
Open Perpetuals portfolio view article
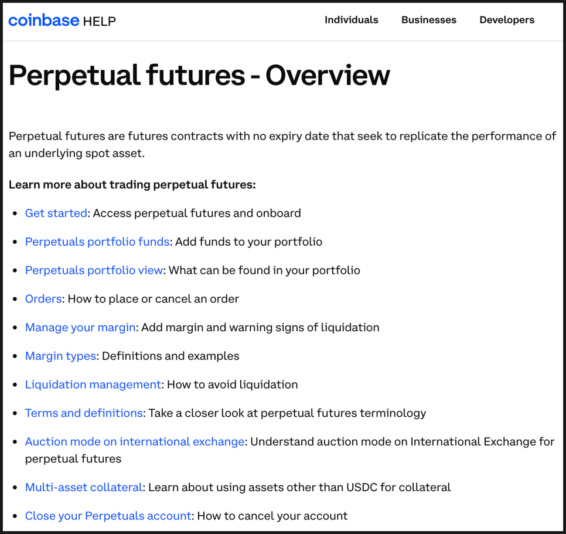[x=94, y=270]
